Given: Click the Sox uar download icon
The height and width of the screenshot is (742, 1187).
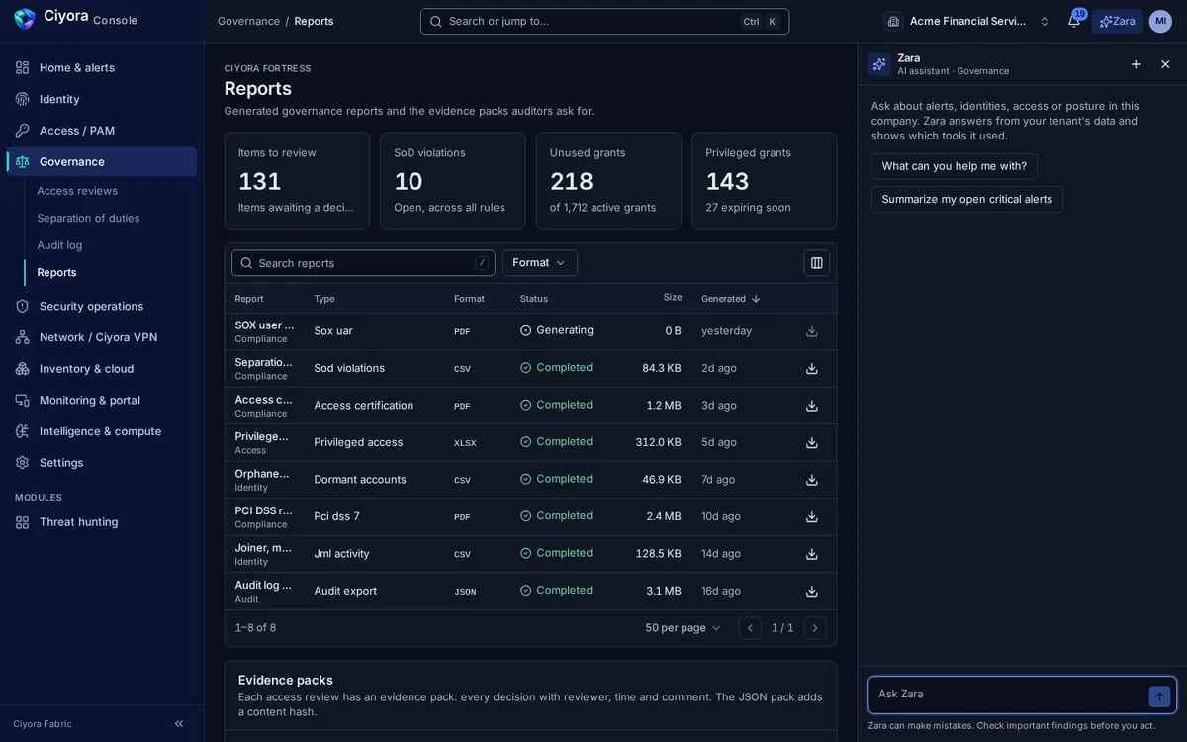Looking at the screenshot, I should 812,331.
